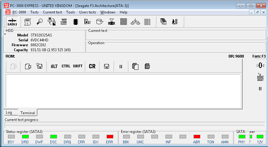Click the disk drum with arrow icon
This screenshot has width=268, height=147.
100,22
